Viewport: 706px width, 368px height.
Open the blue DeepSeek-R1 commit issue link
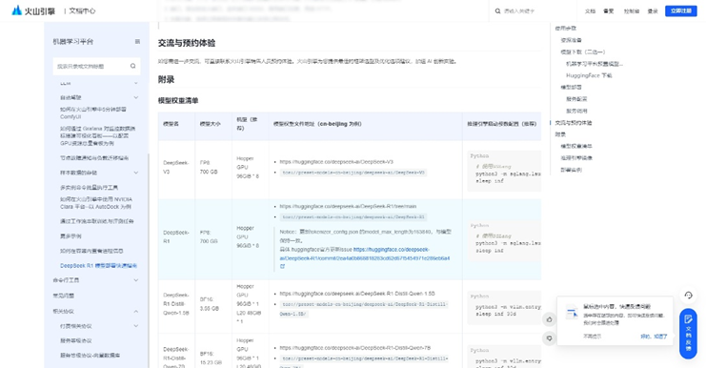[365, 254]
